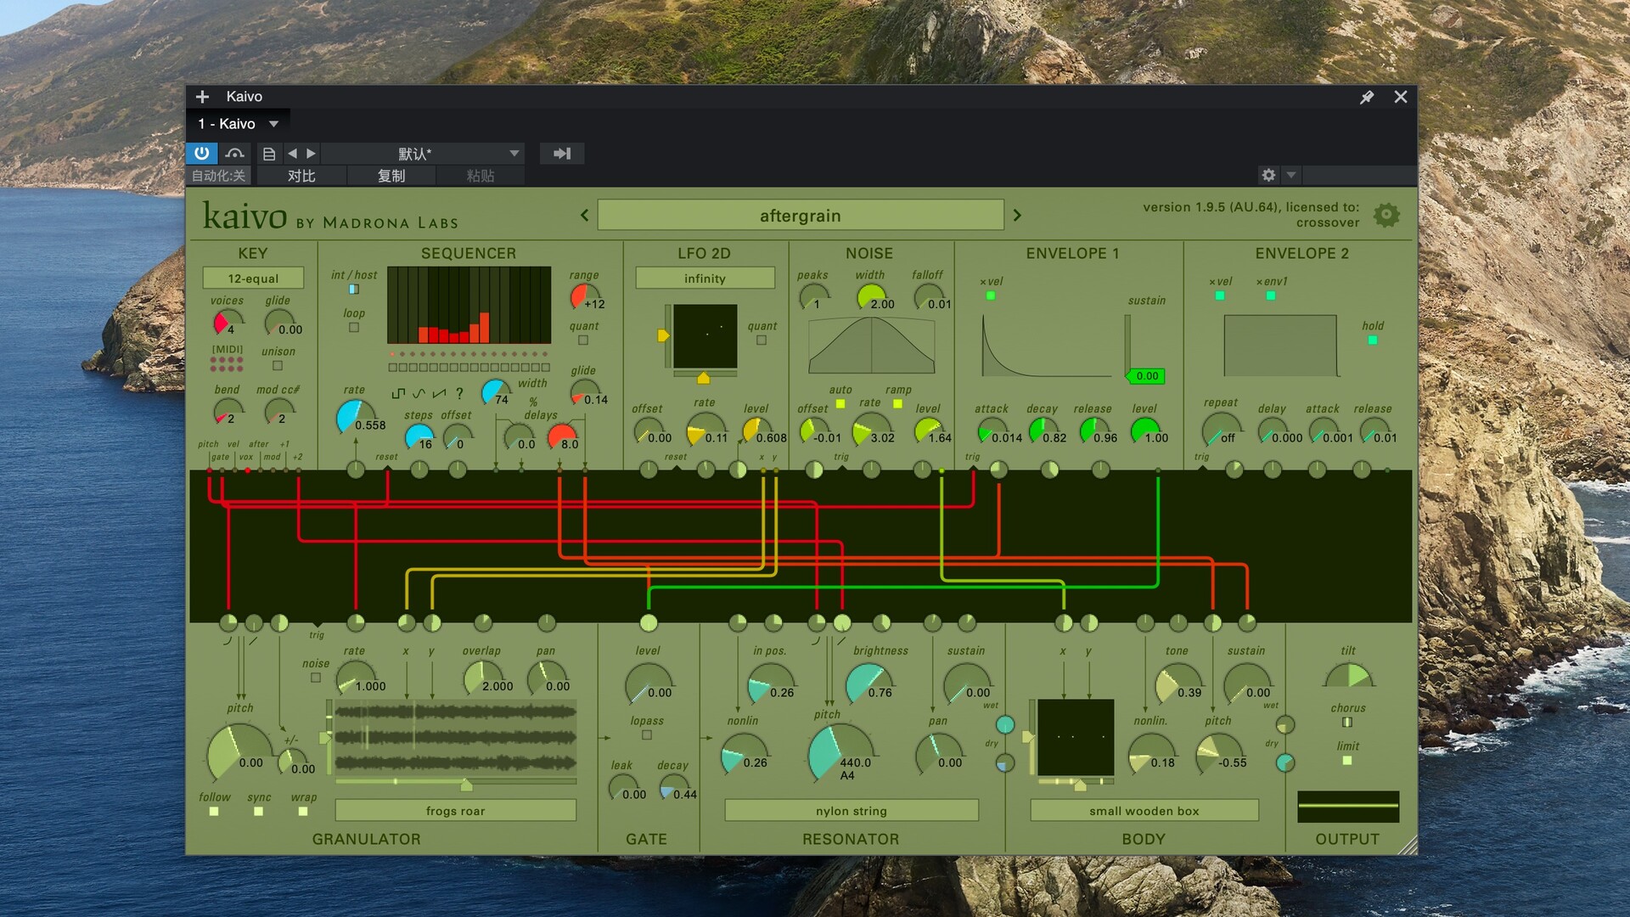Enable the key unison checkbox

(x=278, y=366)
